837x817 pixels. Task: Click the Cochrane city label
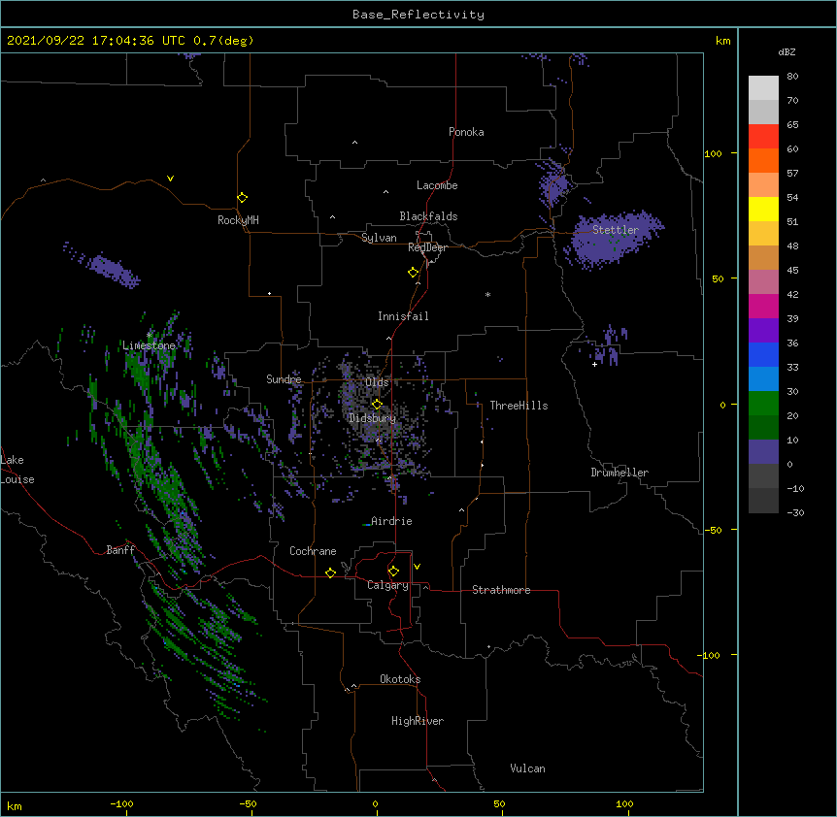click(x=313, y=551)
